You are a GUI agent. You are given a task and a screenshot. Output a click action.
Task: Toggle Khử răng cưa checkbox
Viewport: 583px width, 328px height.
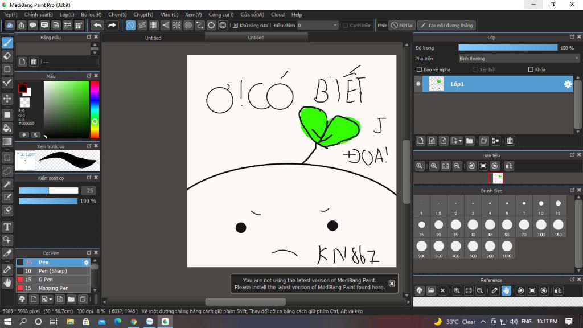coord(235,25)
